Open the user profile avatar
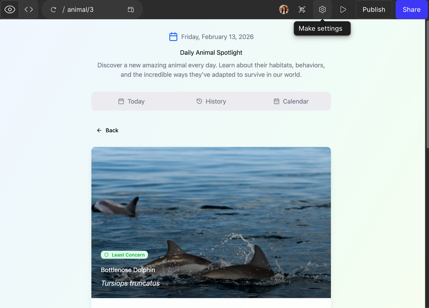The image size is (429, 308). [x=284, y=10]
